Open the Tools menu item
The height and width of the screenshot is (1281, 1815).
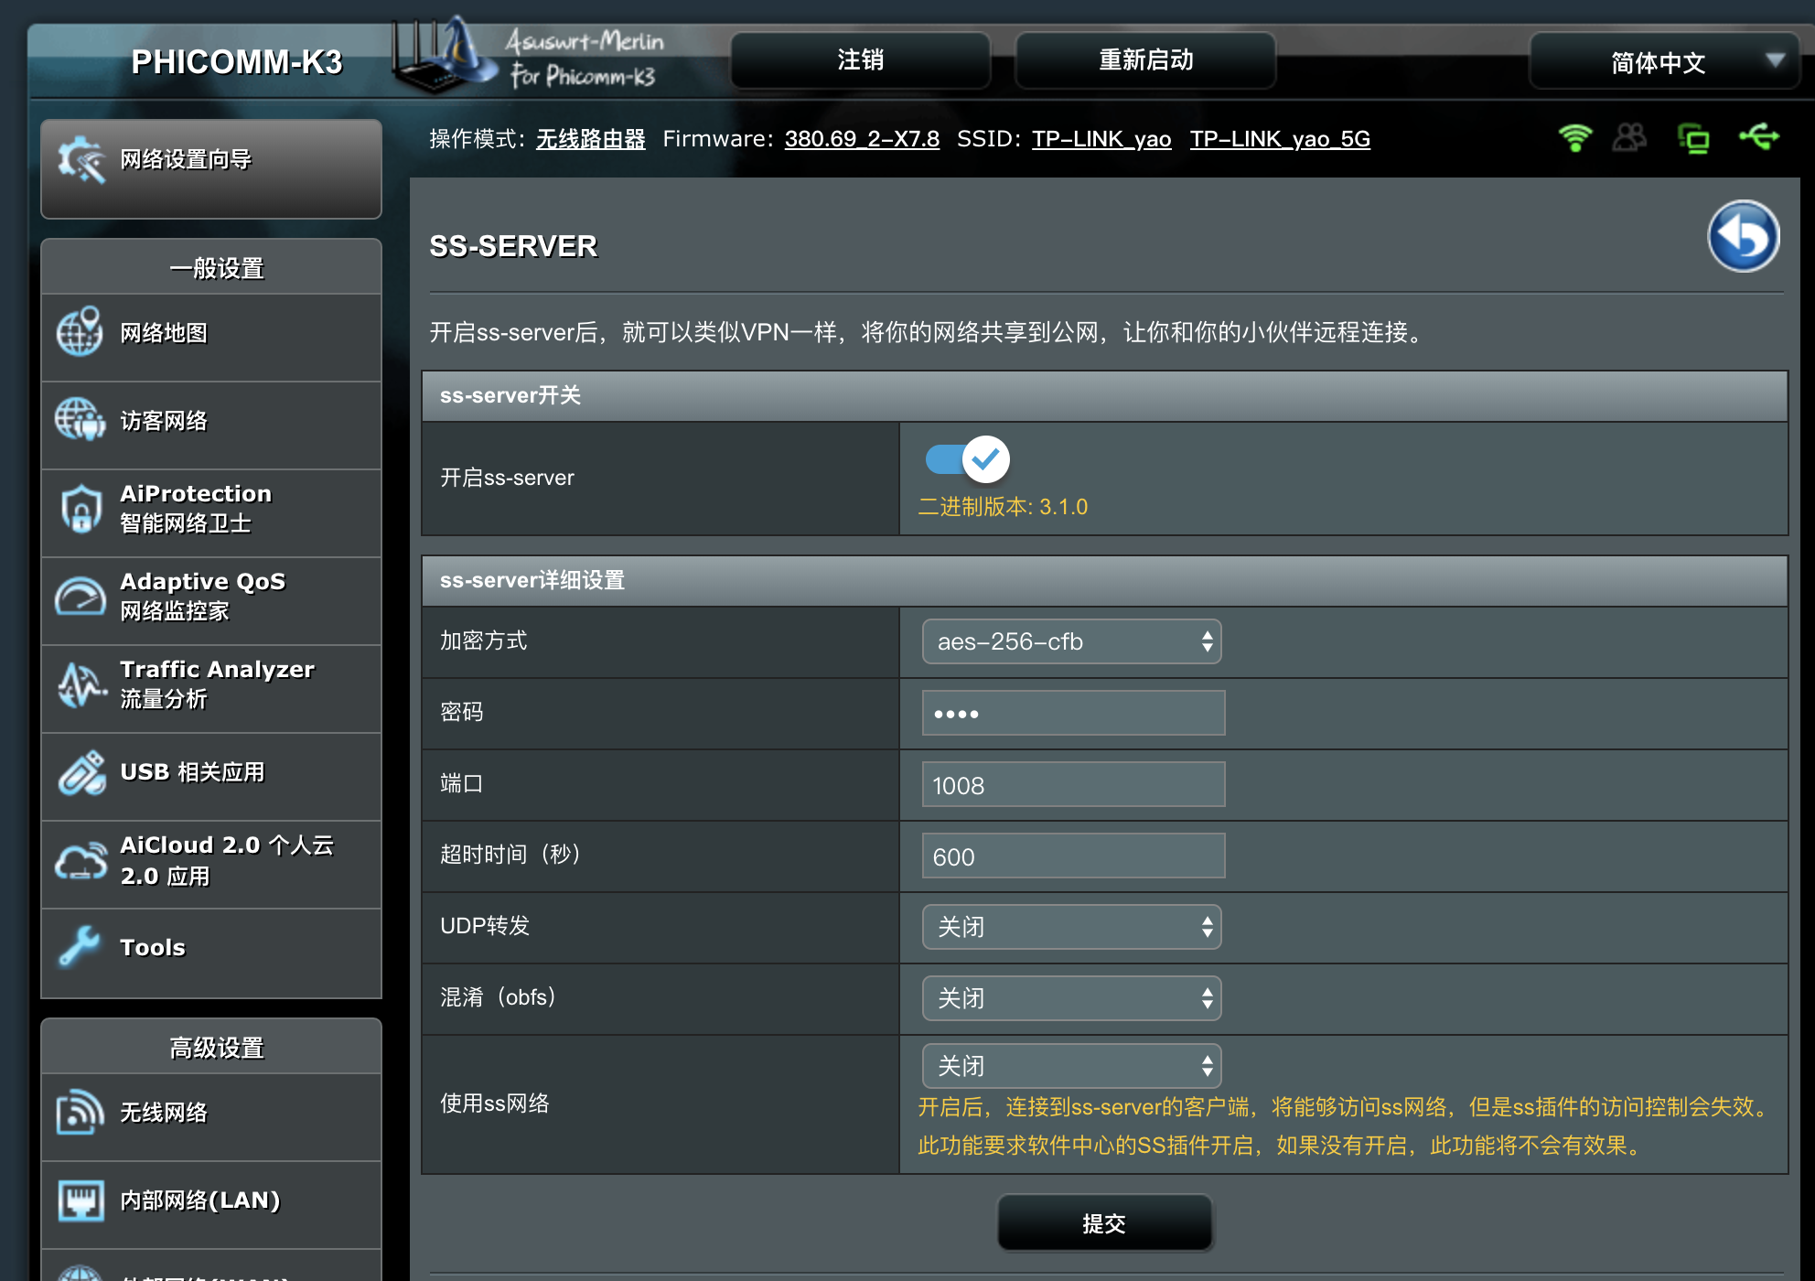211,953
